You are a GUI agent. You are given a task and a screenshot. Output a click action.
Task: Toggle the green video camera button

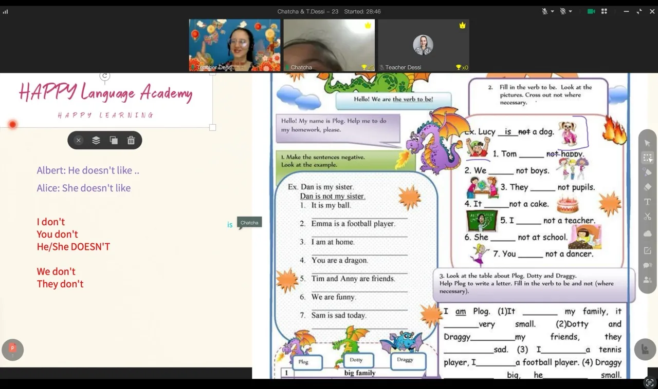(591, 11)
